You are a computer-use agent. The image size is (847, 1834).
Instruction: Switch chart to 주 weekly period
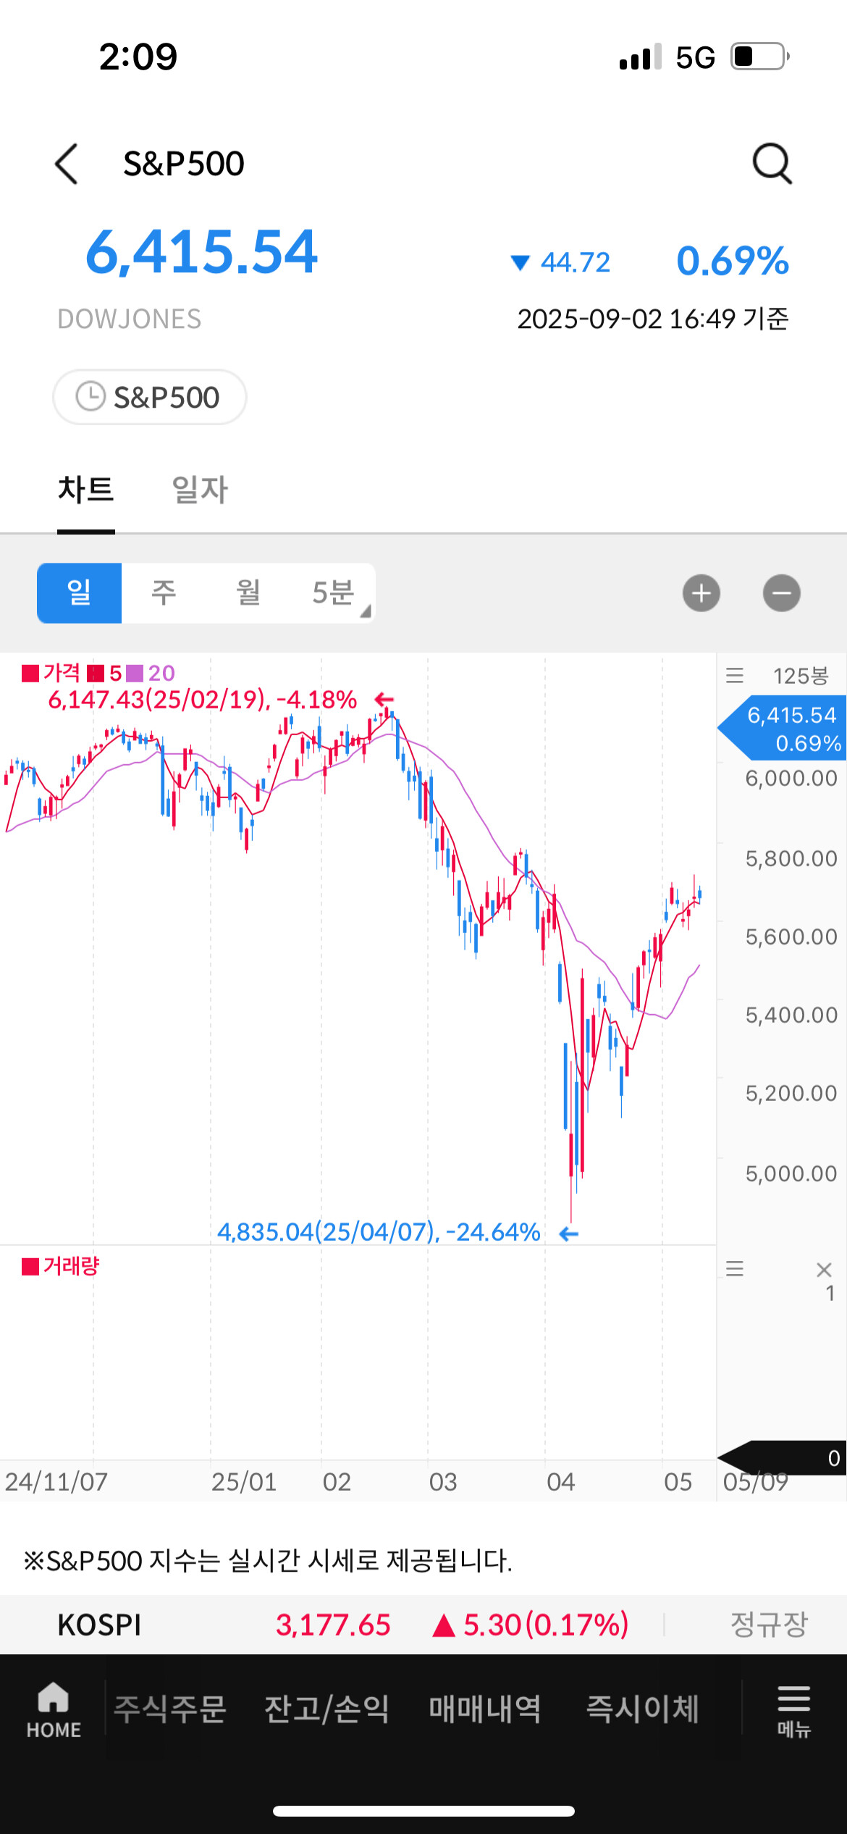tap(164, 593)
